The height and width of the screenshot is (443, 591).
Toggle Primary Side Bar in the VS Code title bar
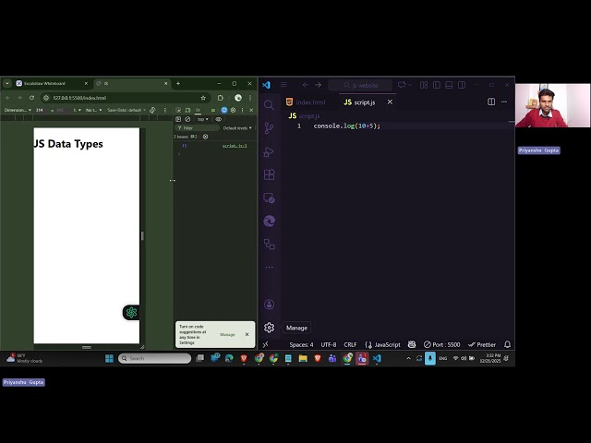click(x=437, y=85)
